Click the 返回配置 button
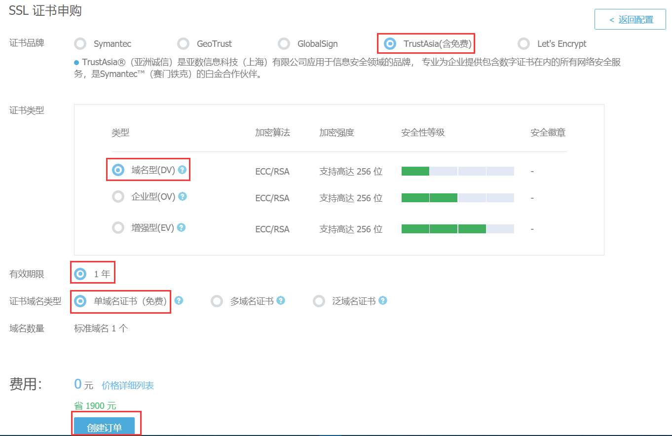 point(630,19)
